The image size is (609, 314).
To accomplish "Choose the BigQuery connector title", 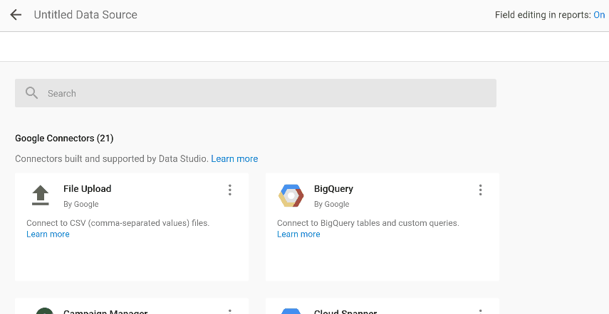I will tap(333, 189).
